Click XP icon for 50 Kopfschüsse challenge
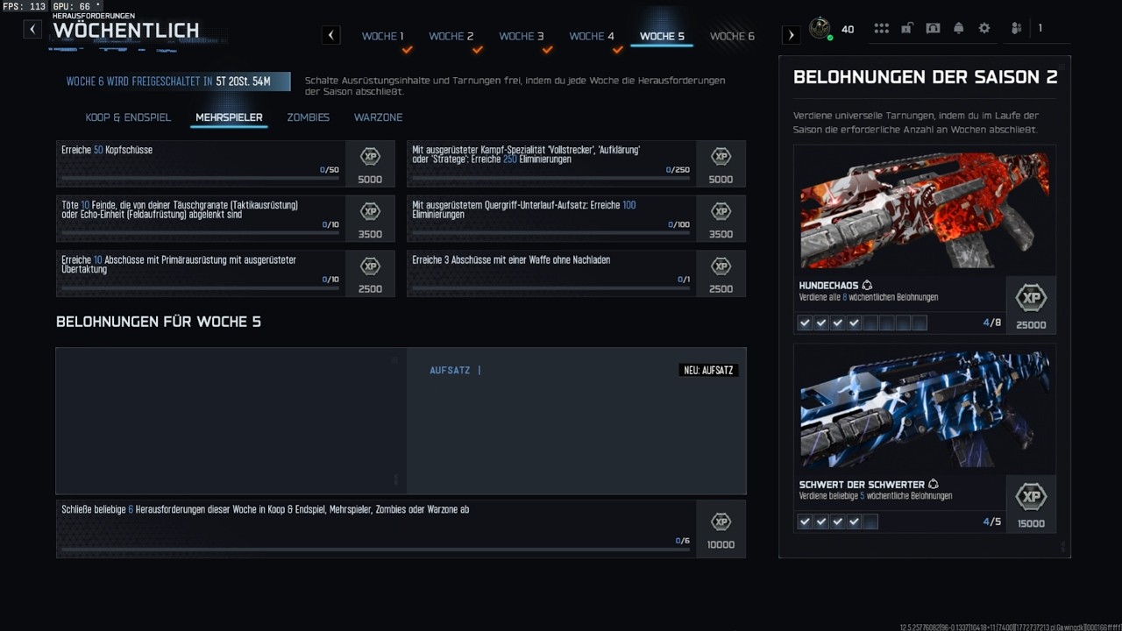1122x631 pixels. point(370,157)
